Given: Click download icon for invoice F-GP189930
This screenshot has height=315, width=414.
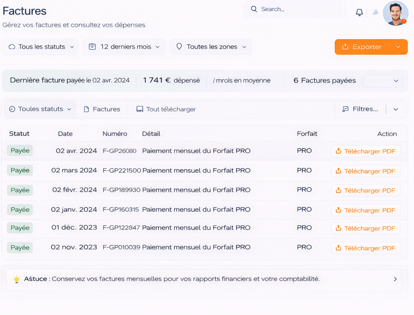Looking at the screenshot, I should pos(338,190).
